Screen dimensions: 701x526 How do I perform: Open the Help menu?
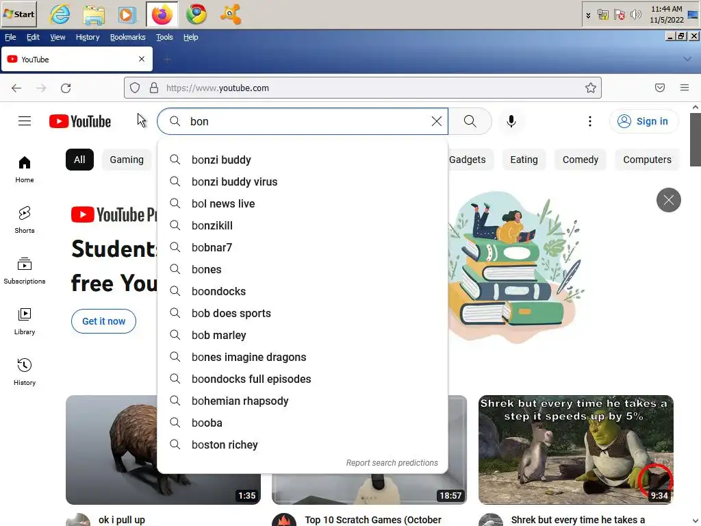[191, 37]
